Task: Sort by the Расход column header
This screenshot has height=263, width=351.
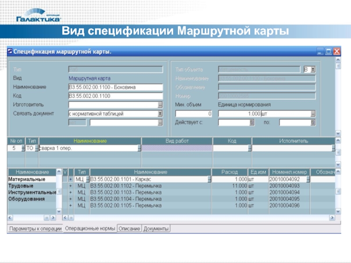Action: 230,172
